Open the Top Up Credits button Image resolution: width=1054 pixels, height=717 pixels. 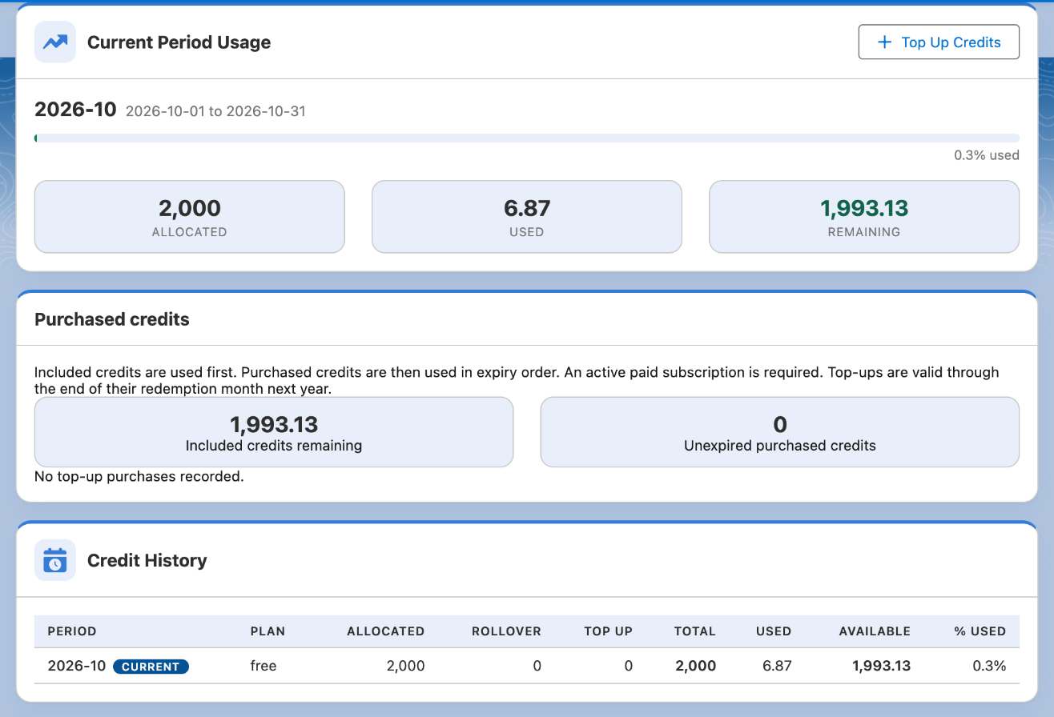tap(939, 42)
